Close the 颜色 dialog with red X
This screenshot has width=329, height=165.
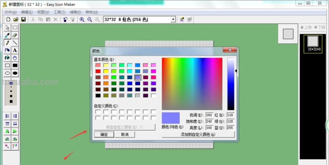point(230,50)
